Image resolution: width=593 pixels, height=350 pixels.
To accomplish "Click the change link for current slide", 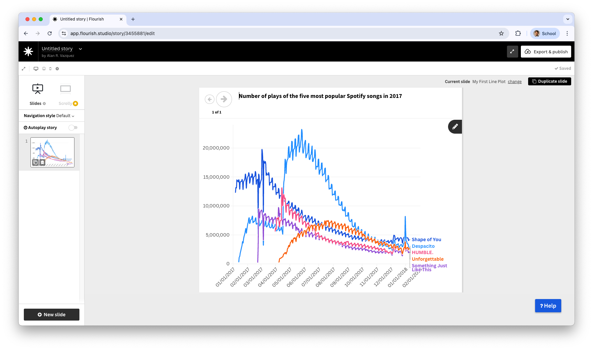I will pos(515,82).
